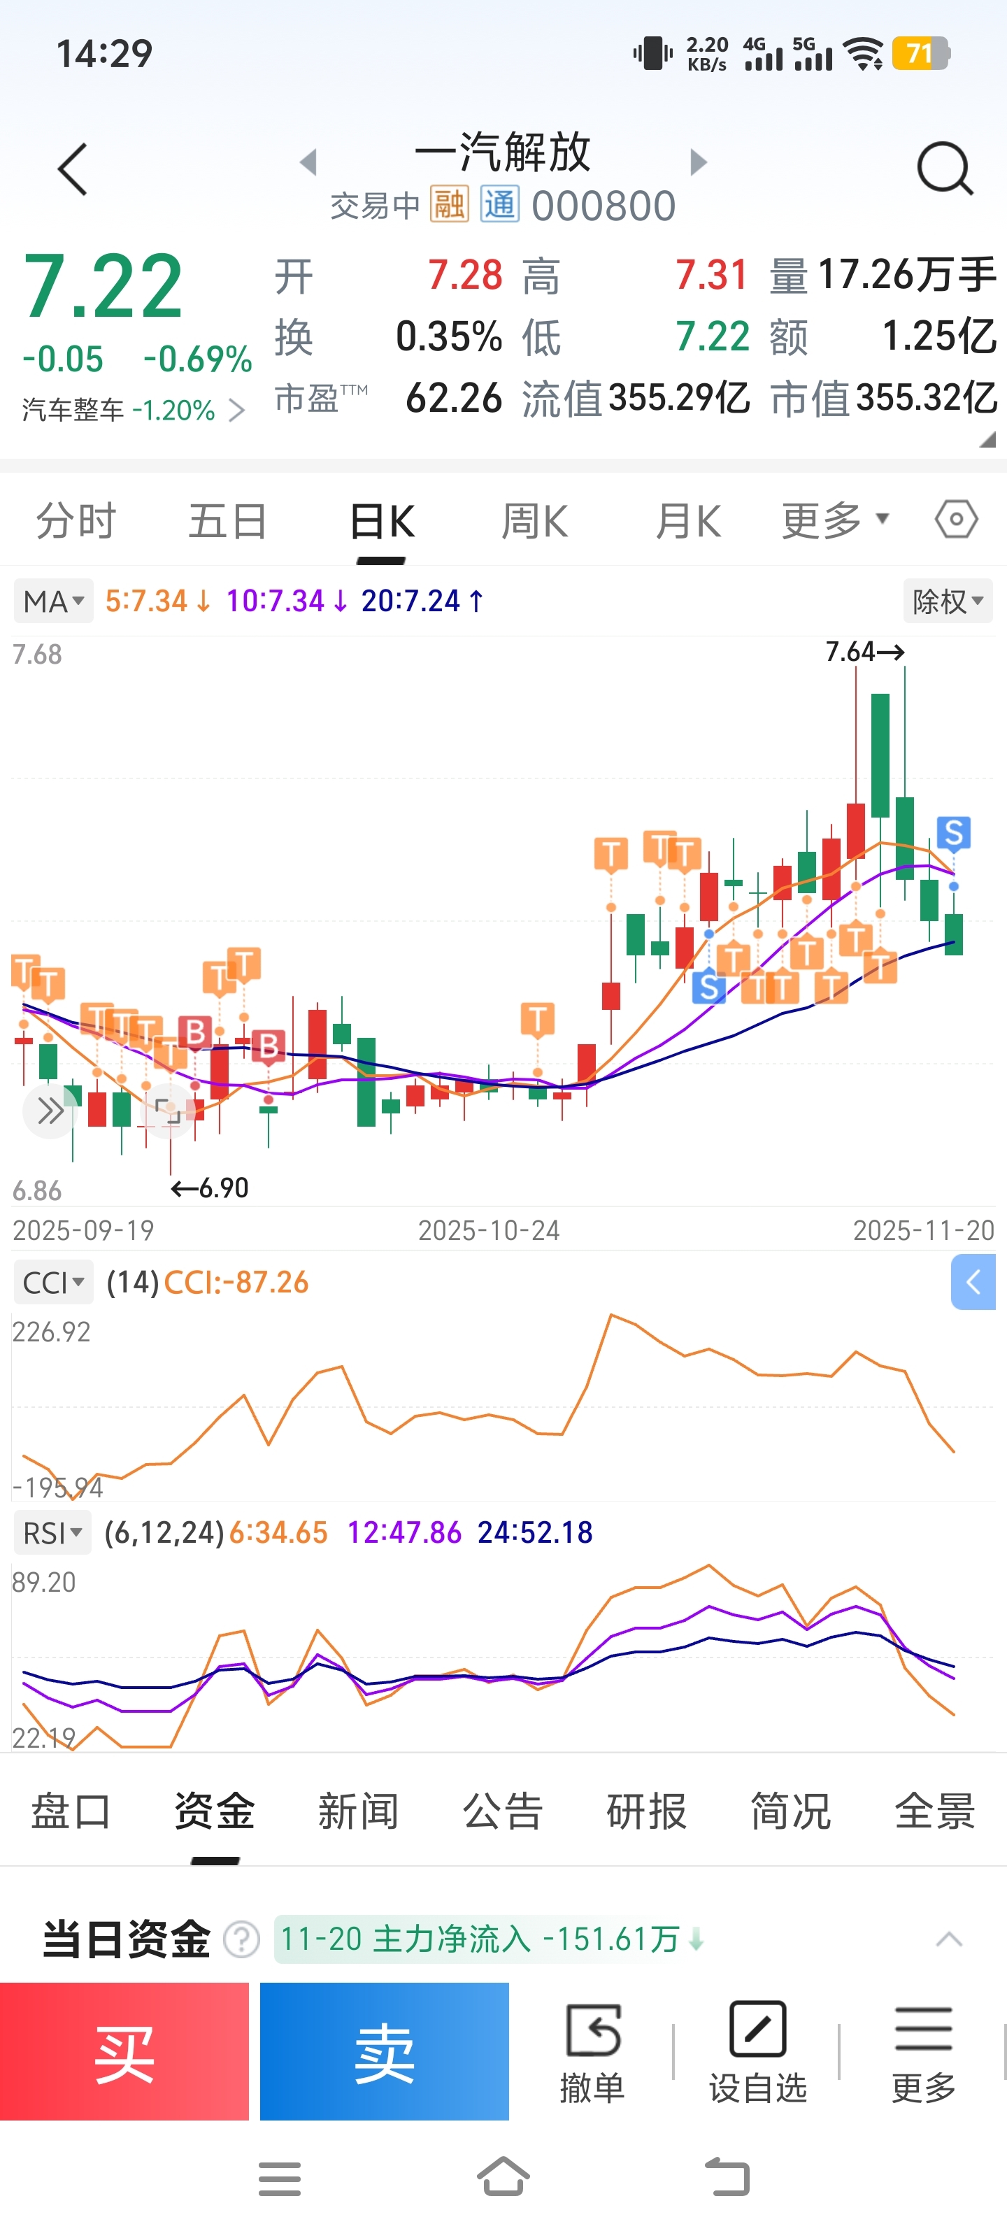Tap the MA 5:7.34 value
The width and height of the screenshot is (1007, 2238).
point(158,600)
